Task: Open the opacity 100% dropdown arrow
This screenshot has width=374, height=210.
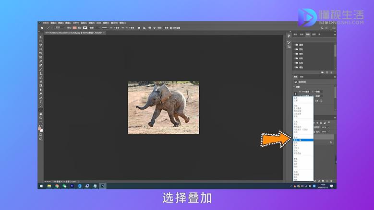Action: pyautogui.click(x=328, y=127)
